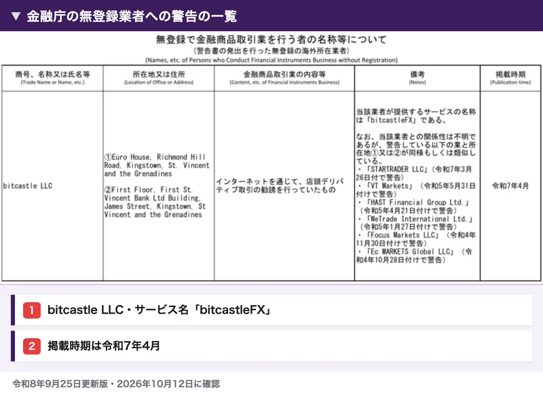Click note entry 「STARTRADER LLC」
Image resolution: width=543 pixels, height=398 pixels.
pyautogui.click(x=414, y=173)
